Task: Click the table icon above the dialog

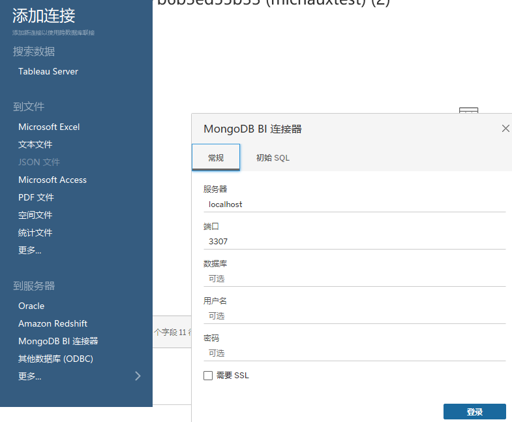Action: 468,110
